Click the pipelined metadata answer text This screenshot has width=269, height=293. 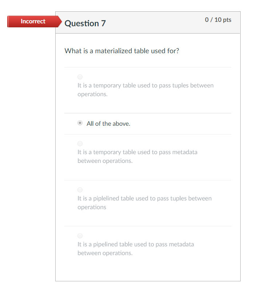(136, 249)
